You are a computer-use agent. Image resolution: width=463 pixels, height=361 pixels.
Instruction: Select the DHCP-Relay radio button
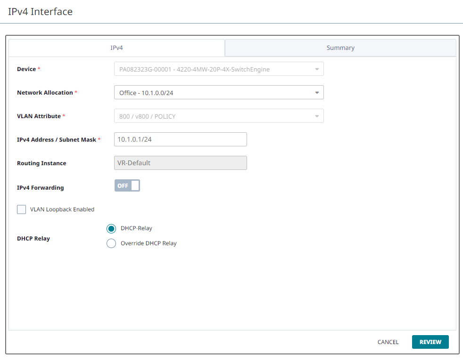point(111,228)
